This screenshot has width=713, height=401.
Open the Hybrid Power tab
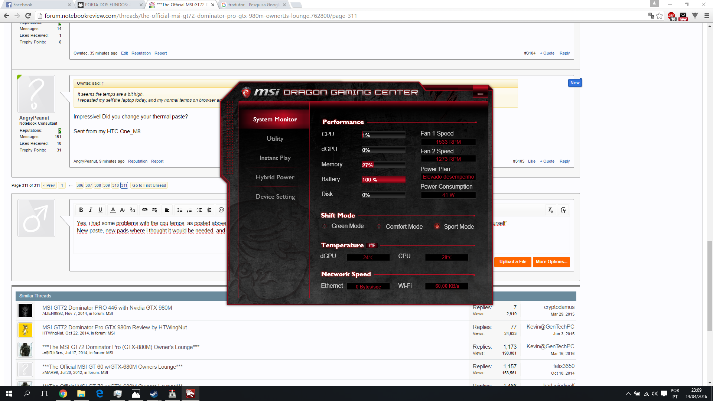click(x=275, y=177)
